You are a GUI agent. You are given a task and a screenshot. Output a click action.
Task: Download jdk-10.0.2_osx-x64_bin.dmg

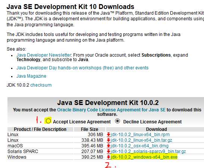(140, 145)
